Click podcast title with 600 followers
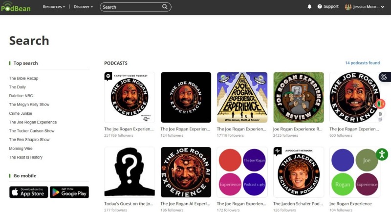Viewport: 391px width, 212px height. click(x=354, y=129)
